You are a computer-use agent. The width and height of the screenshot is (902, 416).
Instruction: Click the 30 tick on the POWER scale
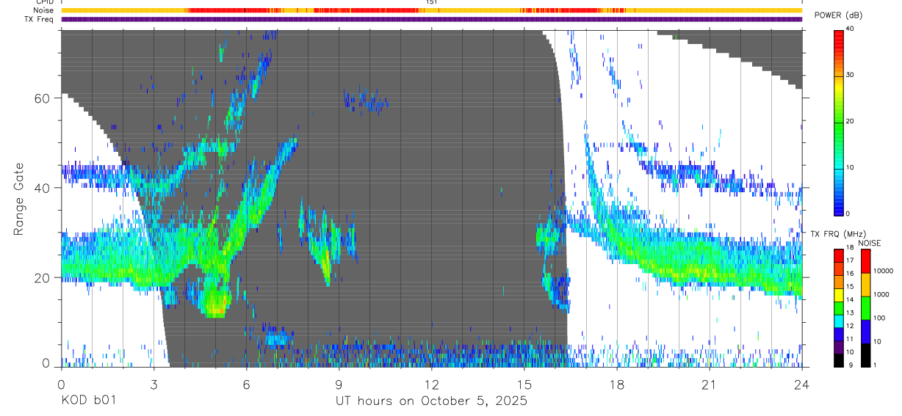click(849, 76)
